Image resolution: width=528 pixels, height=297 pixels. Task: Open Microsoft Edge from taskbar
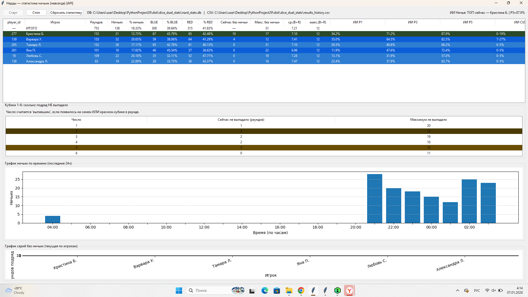tap(265, 290)
